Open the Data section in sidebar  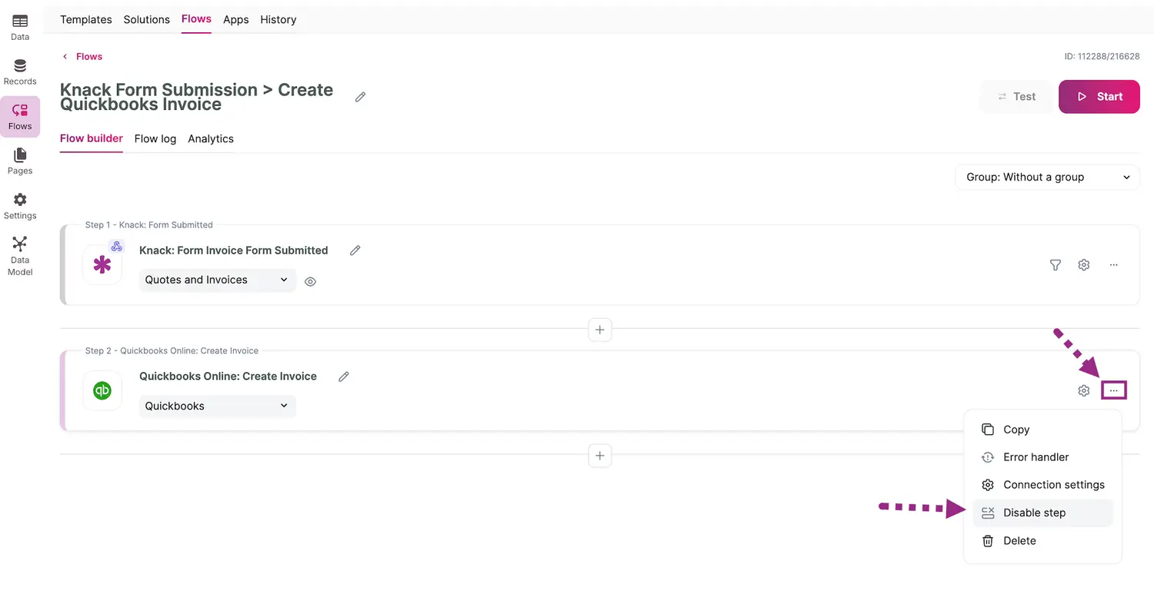click(20, 28)
